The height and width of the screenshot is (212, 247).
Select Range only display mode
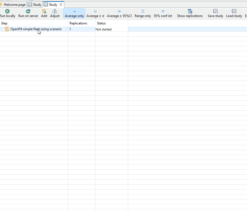pyautogui.click(x=143, y=13)
